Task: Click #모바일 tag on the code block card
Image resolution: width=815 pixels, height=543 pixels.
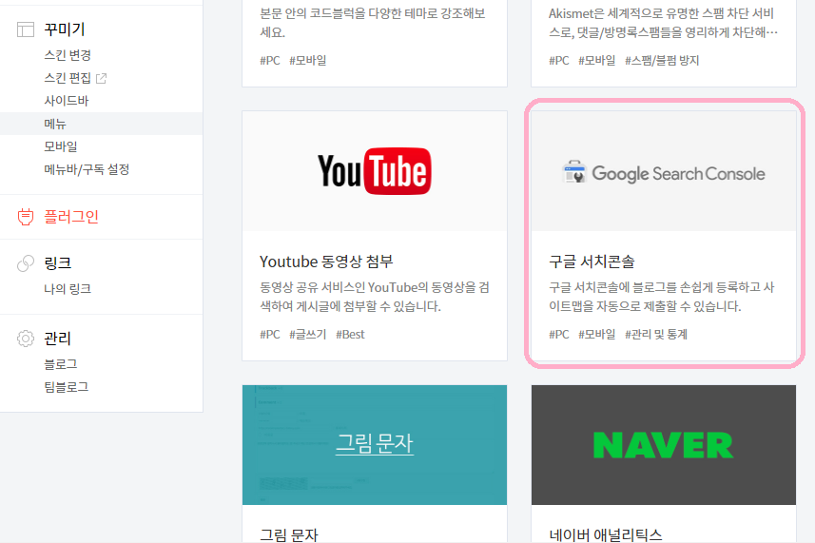Action: coord(308,60)
